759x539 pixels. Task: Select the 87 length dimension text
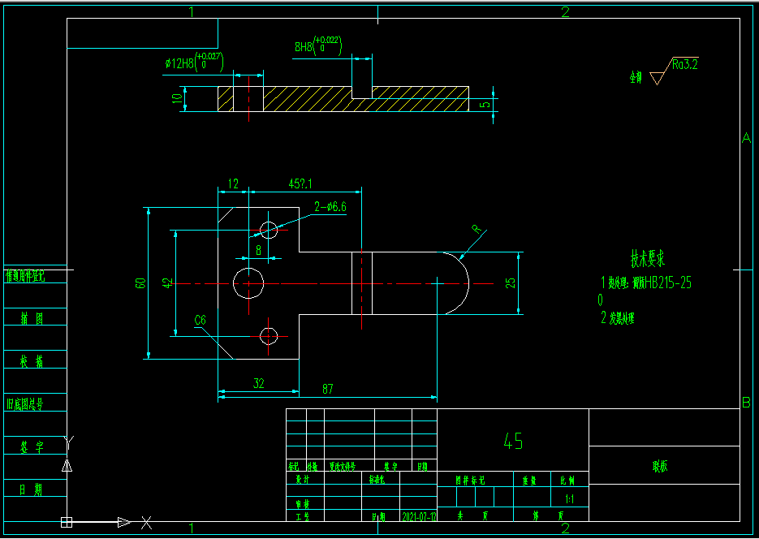pos(328,389)
